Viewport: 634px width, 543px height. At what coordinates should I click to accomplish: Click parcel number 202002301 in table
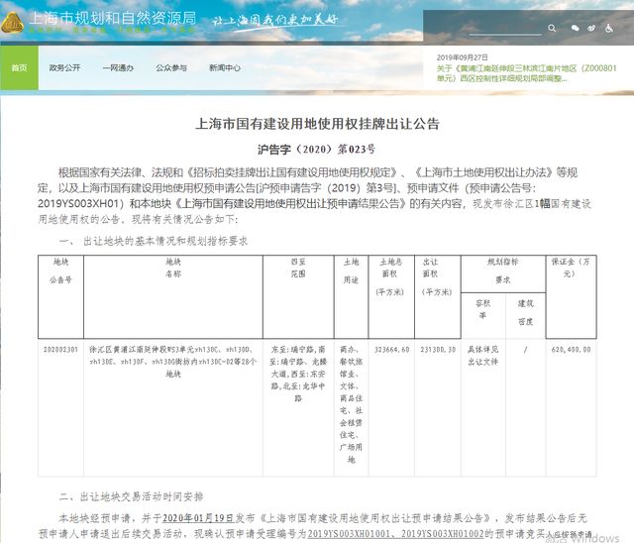coord(61,348)
